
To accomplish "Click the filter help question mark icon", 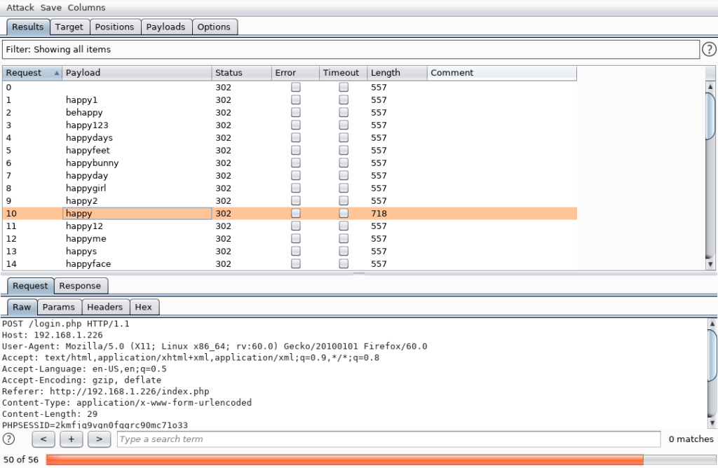I will [709, 49].
